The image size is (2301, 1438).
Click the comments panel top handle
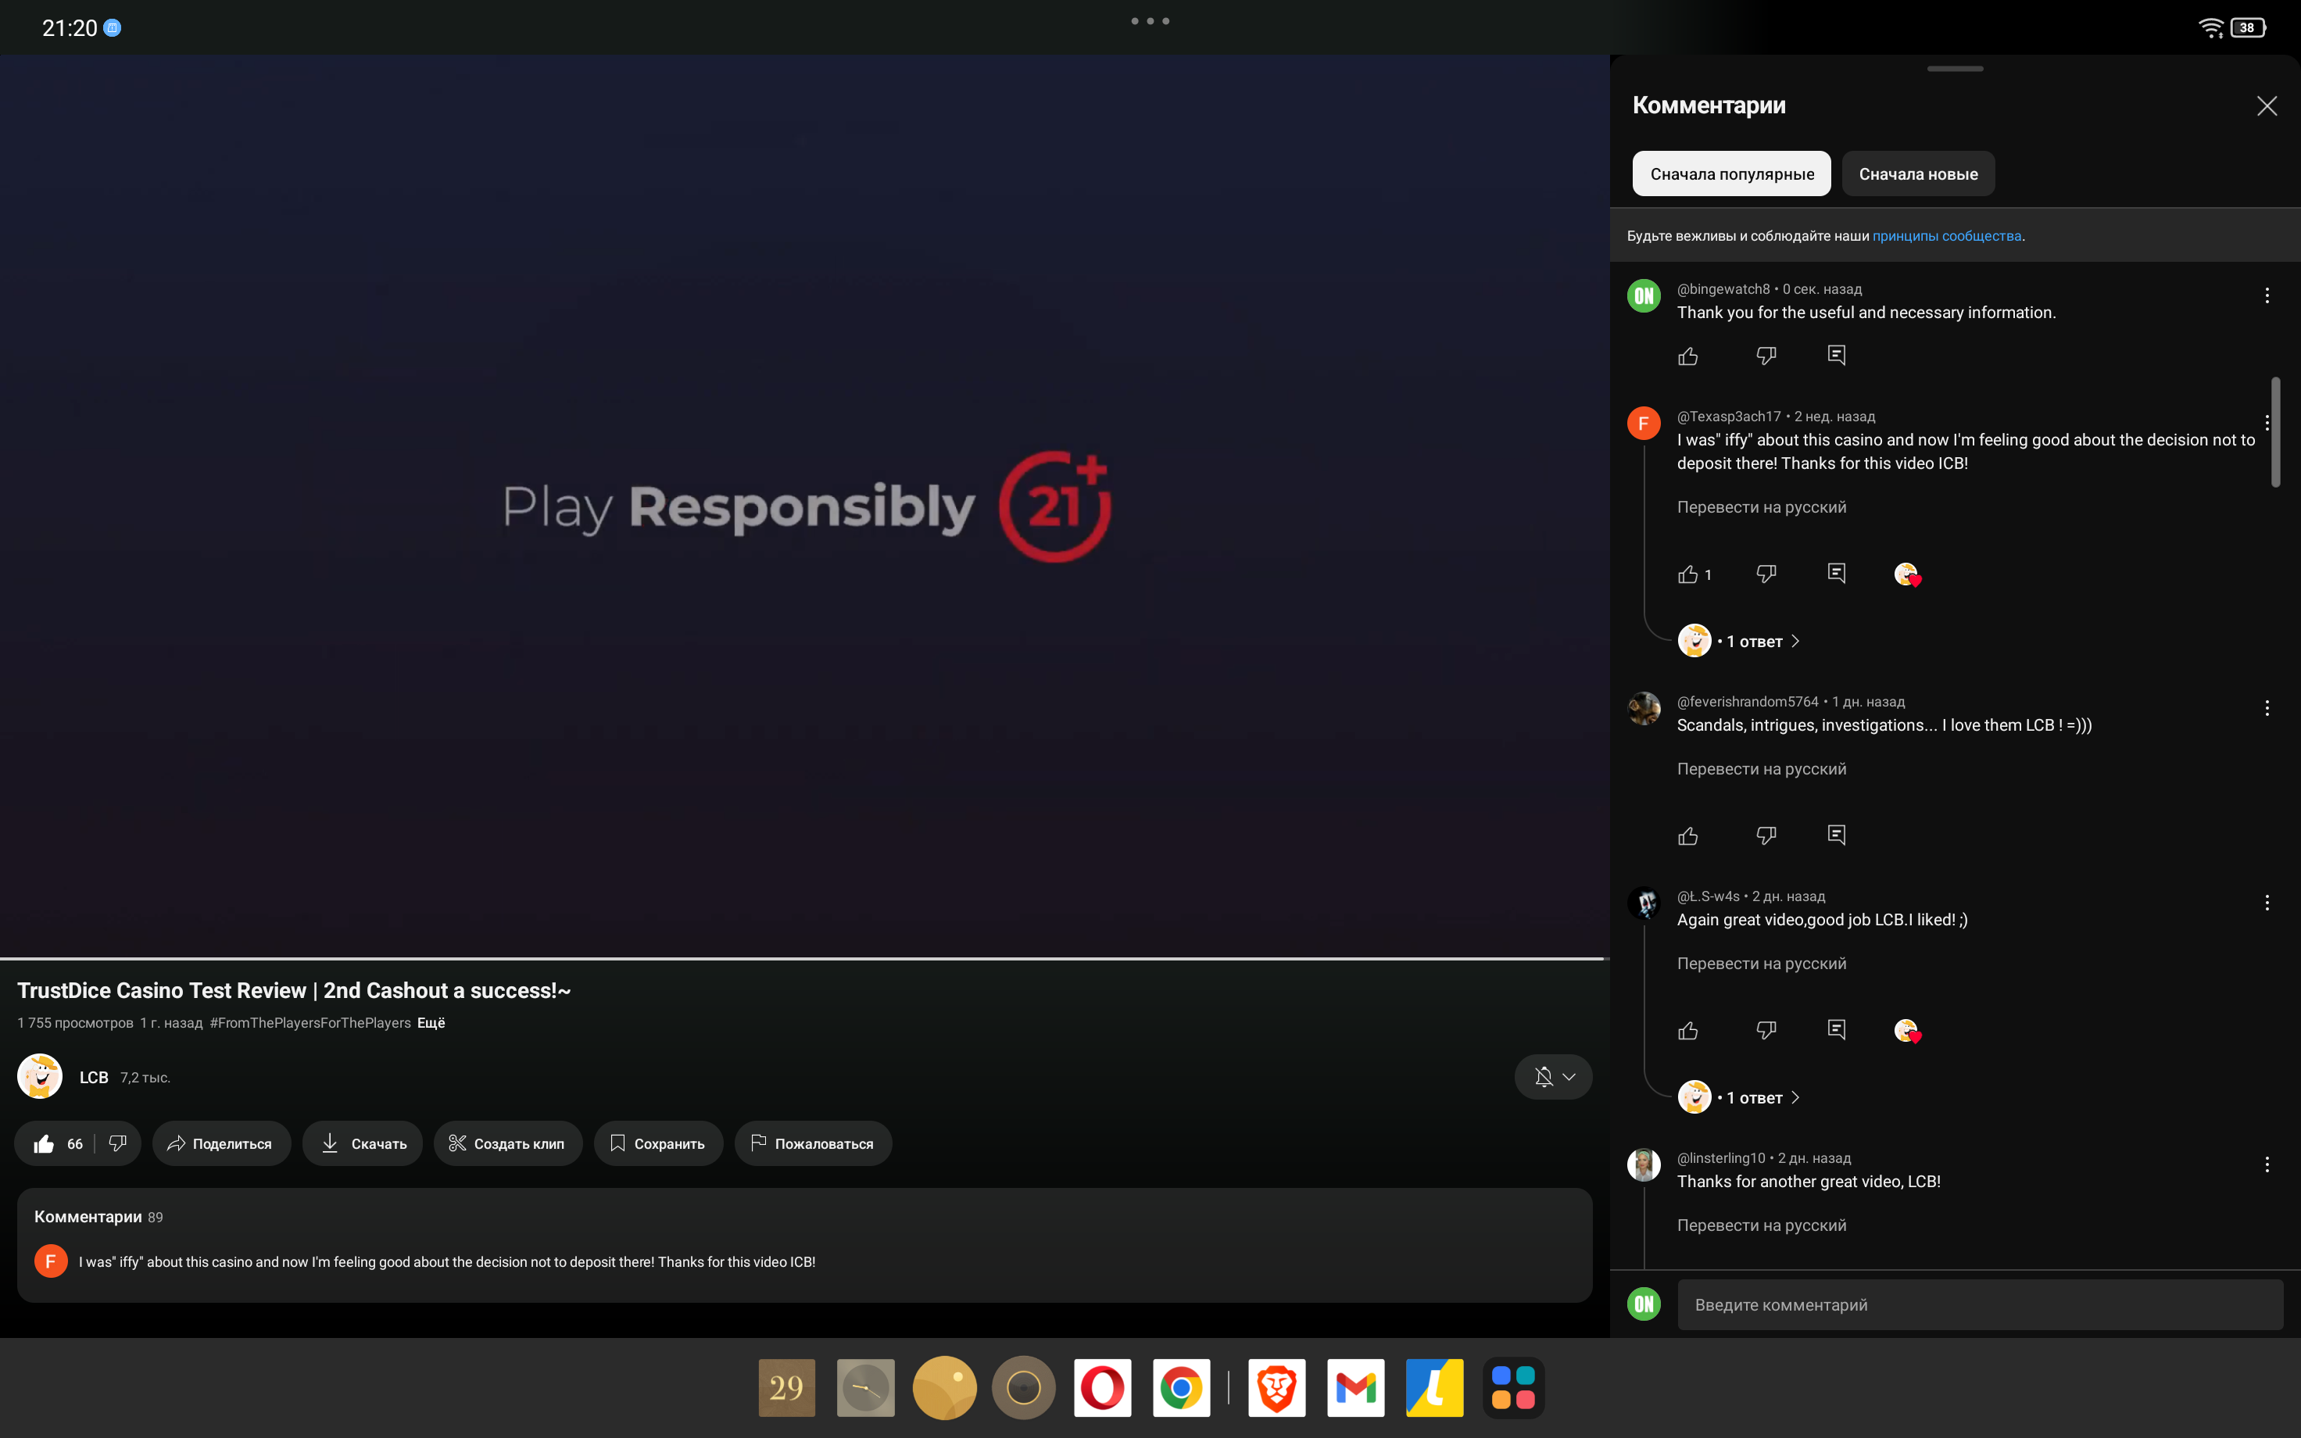click(1955, 69)
